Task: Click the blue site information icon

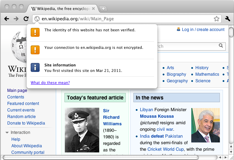Action: (x=35, y=67)
